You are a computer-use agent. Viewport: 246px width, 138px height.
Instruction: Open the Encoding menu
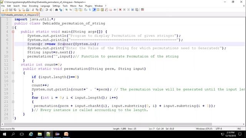[x=33, y=6]
